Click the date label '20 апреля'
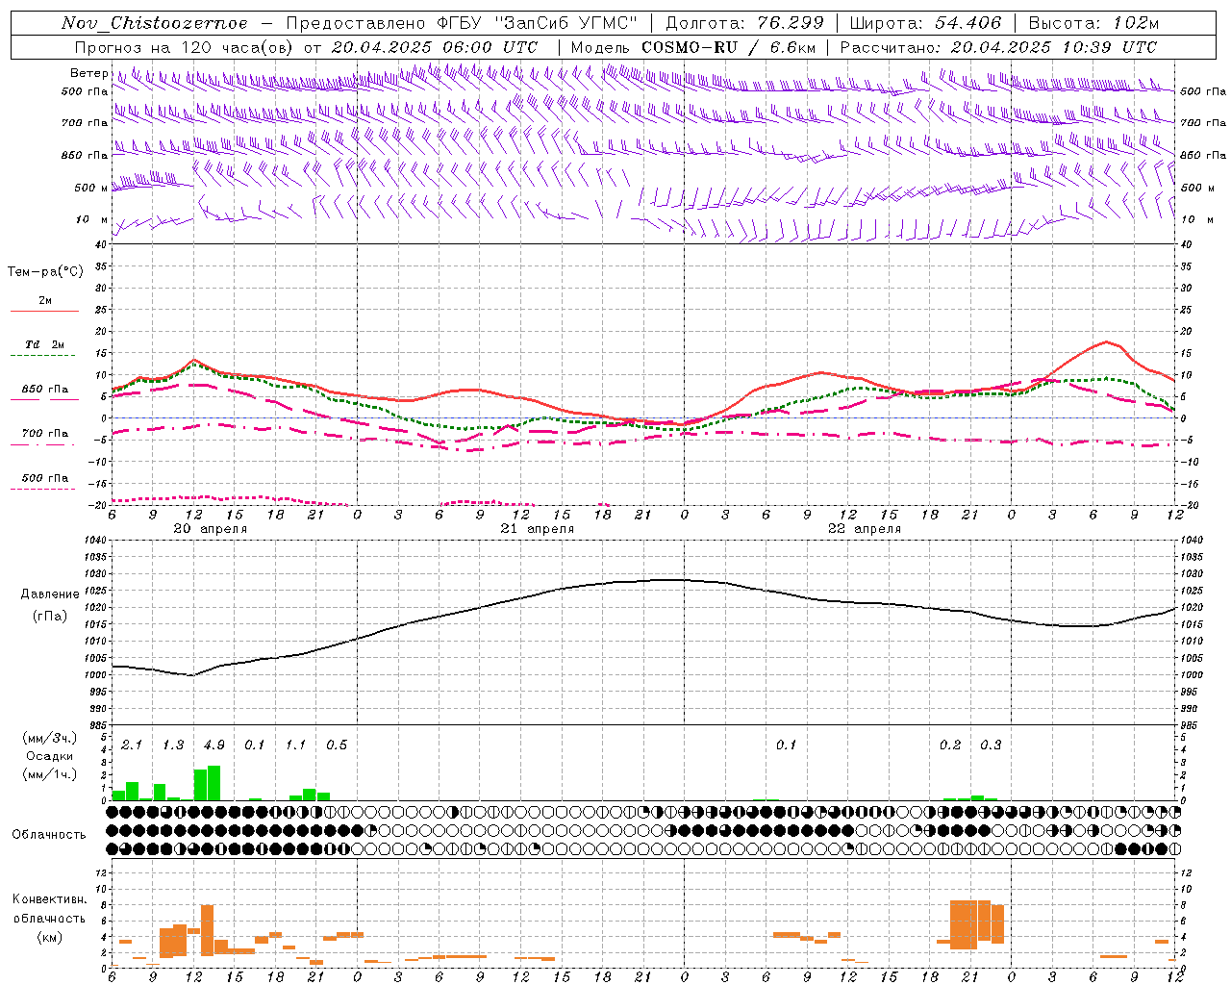The height and width of the screenshot is (985, 1231). (210, 529)
